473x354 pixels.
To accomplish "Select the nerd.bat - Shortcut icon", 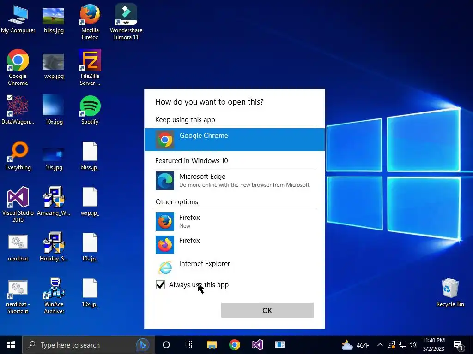I will pyautogui.click(x=18, y=297).
